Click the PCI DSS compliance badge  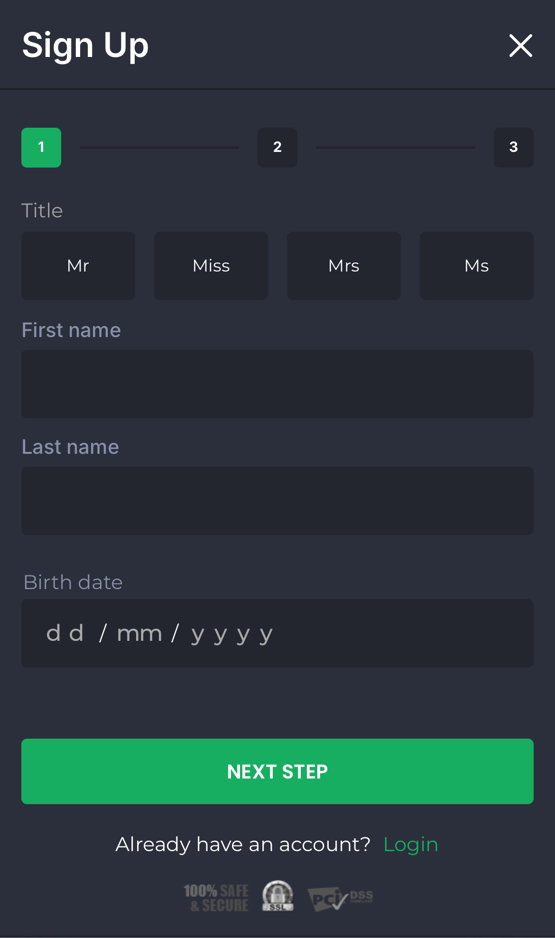point(340,898)
